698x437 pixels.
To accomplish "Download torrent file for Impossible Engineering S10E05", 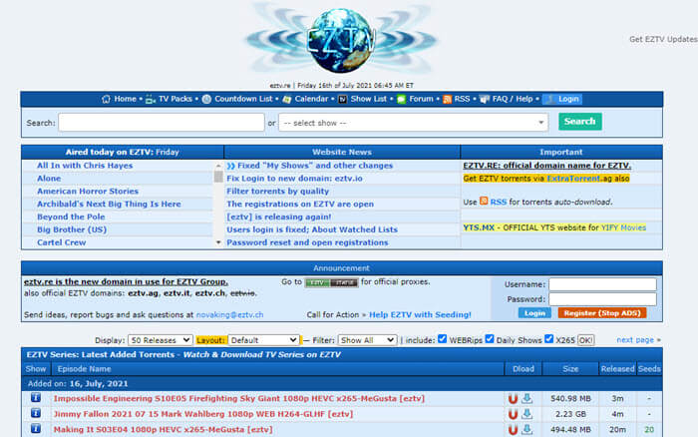I will (527, 399).
